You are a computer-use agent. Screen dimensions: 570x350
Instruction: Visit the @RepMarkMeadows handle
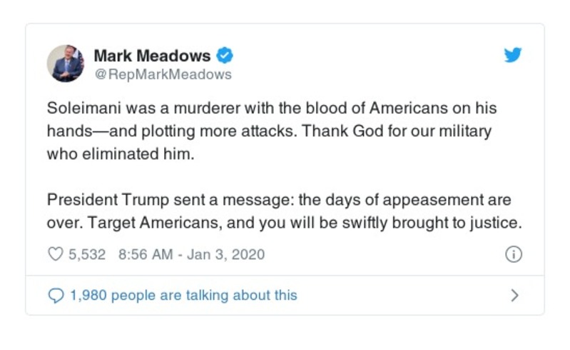pos(163,74)
